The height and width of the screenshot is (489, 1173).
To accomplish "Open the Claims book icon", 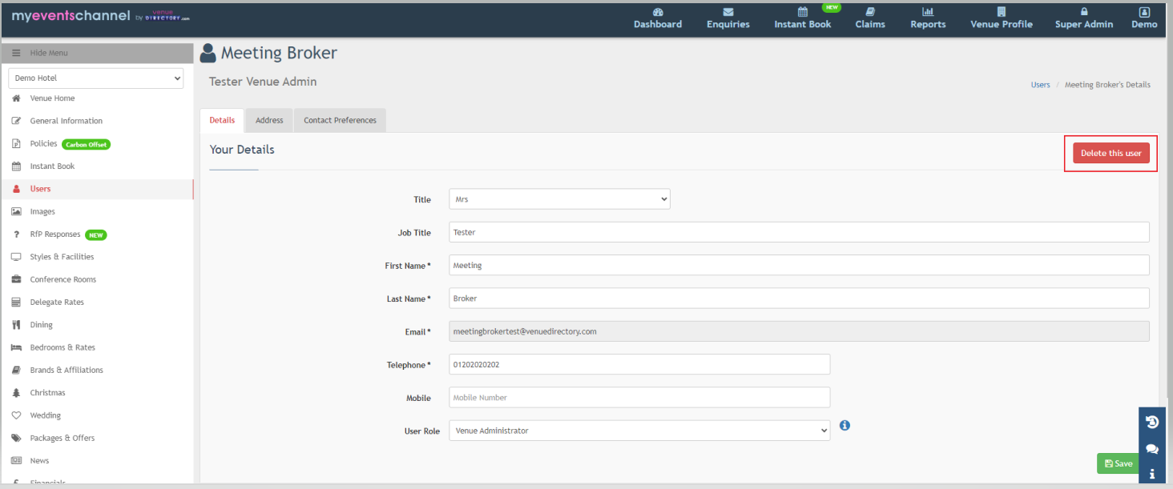I will click(x=870, y=12).
